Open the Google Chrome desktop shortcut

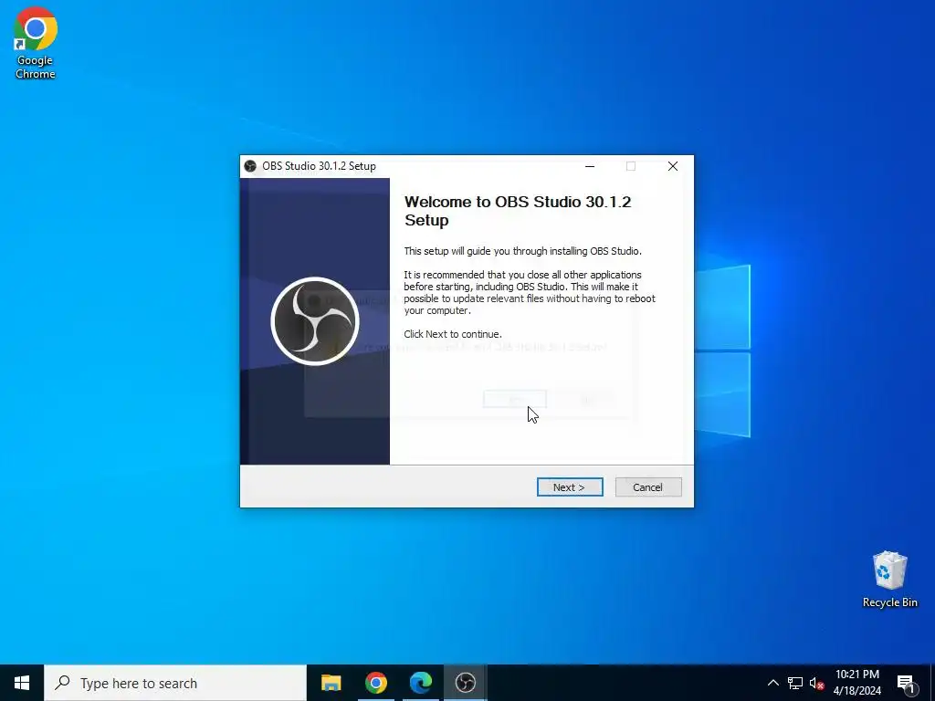[x=36, y=44]
